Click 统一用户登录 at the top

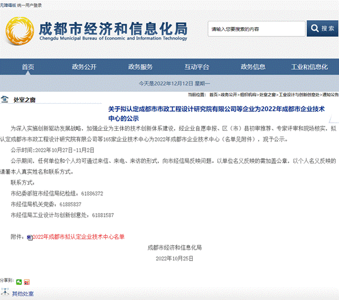point(30,5)
